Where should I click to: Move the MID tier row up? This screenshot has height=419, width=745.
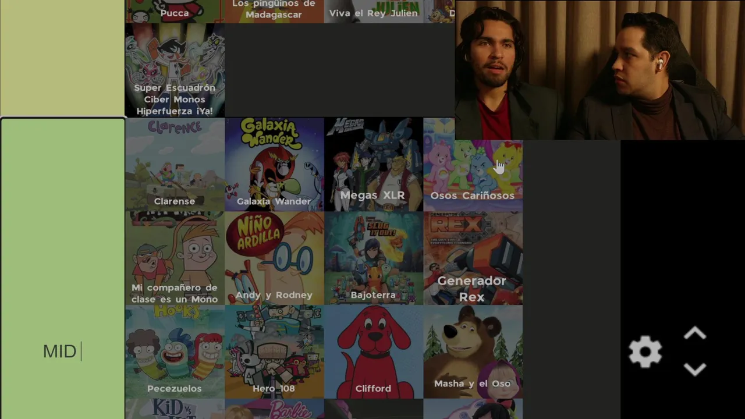[x=695, y=334]
